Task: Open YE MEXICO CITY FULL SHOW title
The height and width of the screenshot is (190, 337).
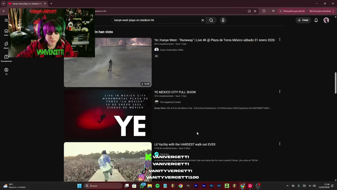Action: [175, 92]
